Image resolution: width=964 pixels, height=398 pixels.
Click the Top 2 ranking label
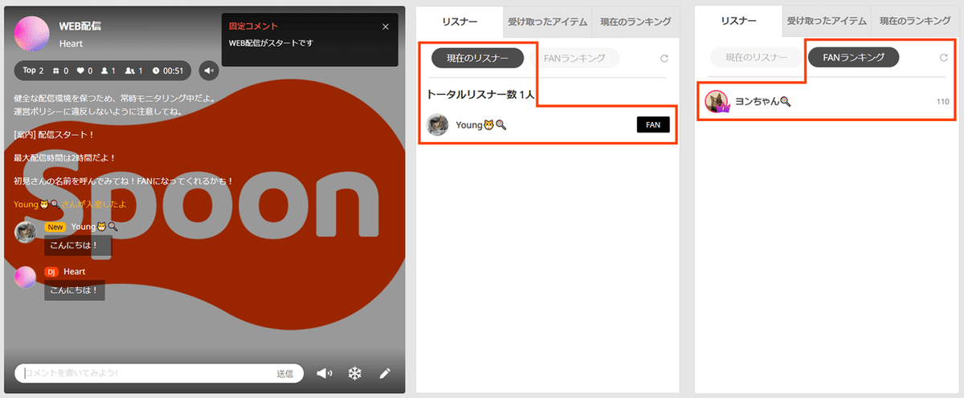tap(33, 71)
